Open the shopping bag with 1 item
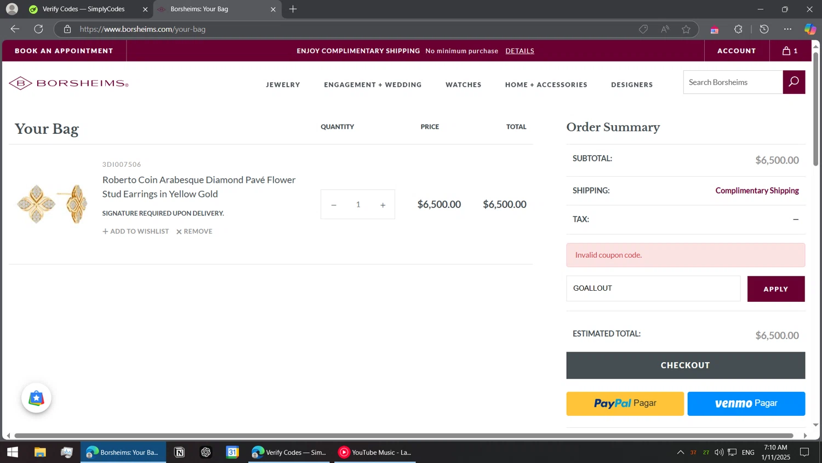 [x=790, y=50]
